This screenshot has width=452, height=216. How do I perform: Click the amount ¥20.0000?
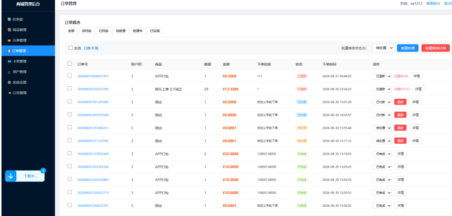pos(230,154)
